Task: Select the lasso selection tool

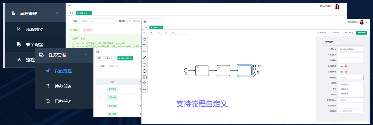Action: pyautogui.click(x=145, y=45)
